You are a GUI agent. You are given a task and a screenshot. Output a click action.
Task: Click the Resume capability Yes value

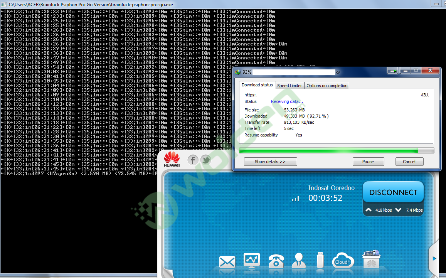[299, 135]
